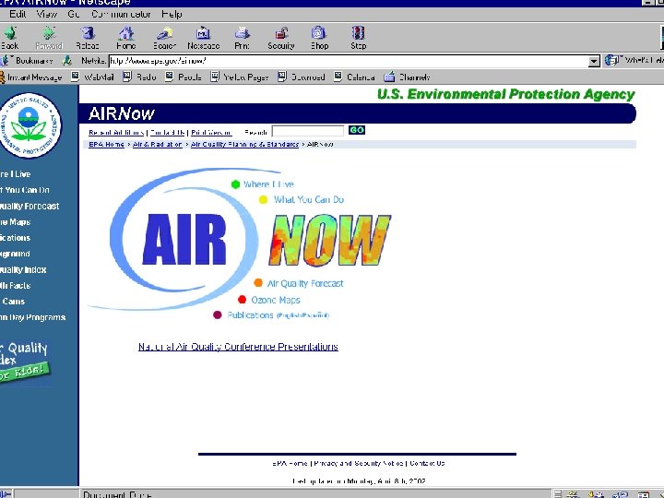Reload the page with the Reload icon
Image resolution: width=664 pixels, height=498 pixels.
tap(88, 33)
